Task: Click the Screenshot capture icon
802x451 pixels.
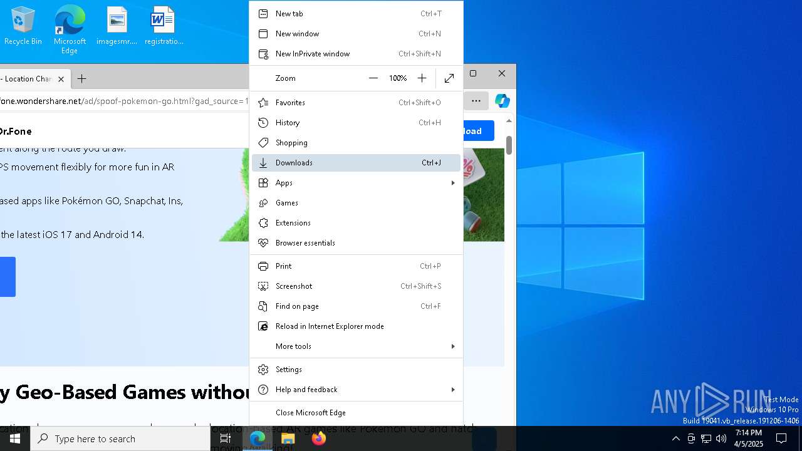Action: pos(263,286)
